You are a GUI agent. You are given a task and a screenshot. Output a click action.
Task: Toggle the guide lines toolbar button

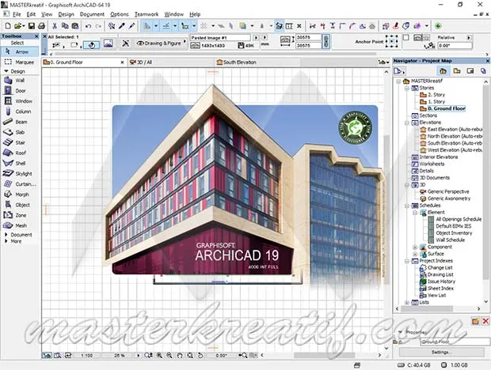[x=147, y=26]
